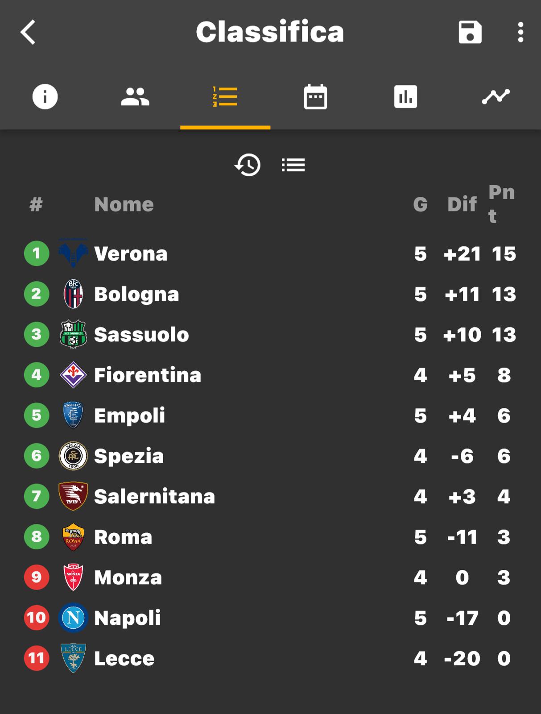The width and height of the screenshot is (541, 714).
Task: Select the Sassuolo team entry
Action: 270,334
